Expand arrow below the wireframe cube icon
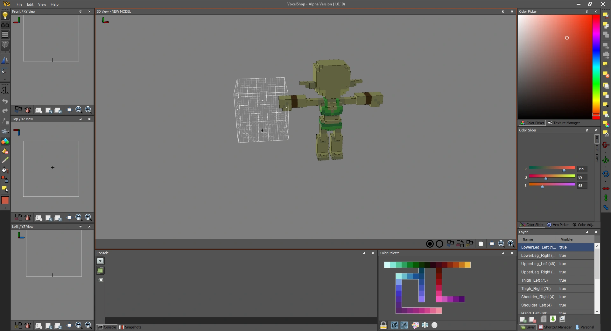611x331 pixels. 5,52
